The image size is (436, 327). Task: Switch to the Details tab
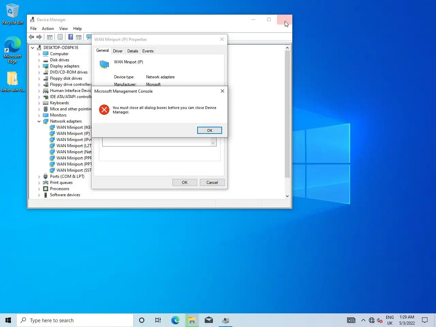(x=133, y=51)
